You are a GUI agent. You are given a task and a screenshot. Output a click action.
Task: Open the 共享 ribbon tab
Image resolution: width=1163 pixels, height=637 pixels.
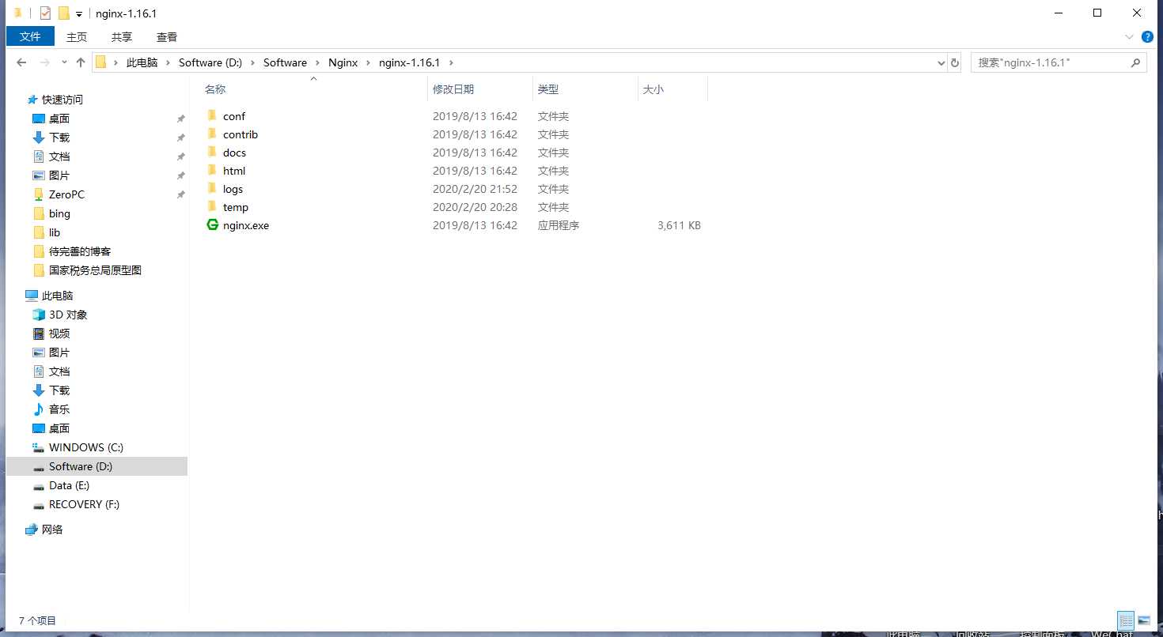pyautogui.click(x=122, y=36)
